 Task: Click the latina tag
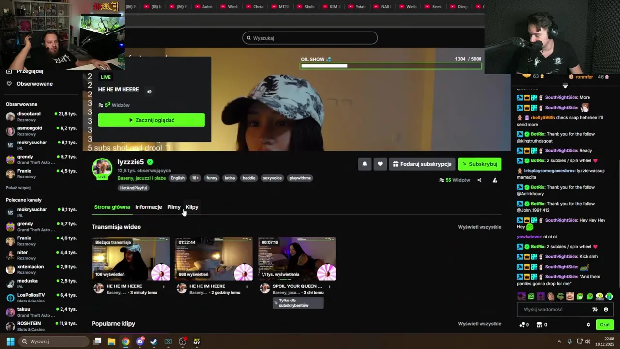pos(230,178)
